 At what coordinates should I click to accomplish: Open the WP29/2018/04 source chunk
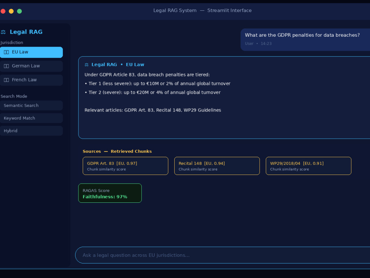[309, 166]
